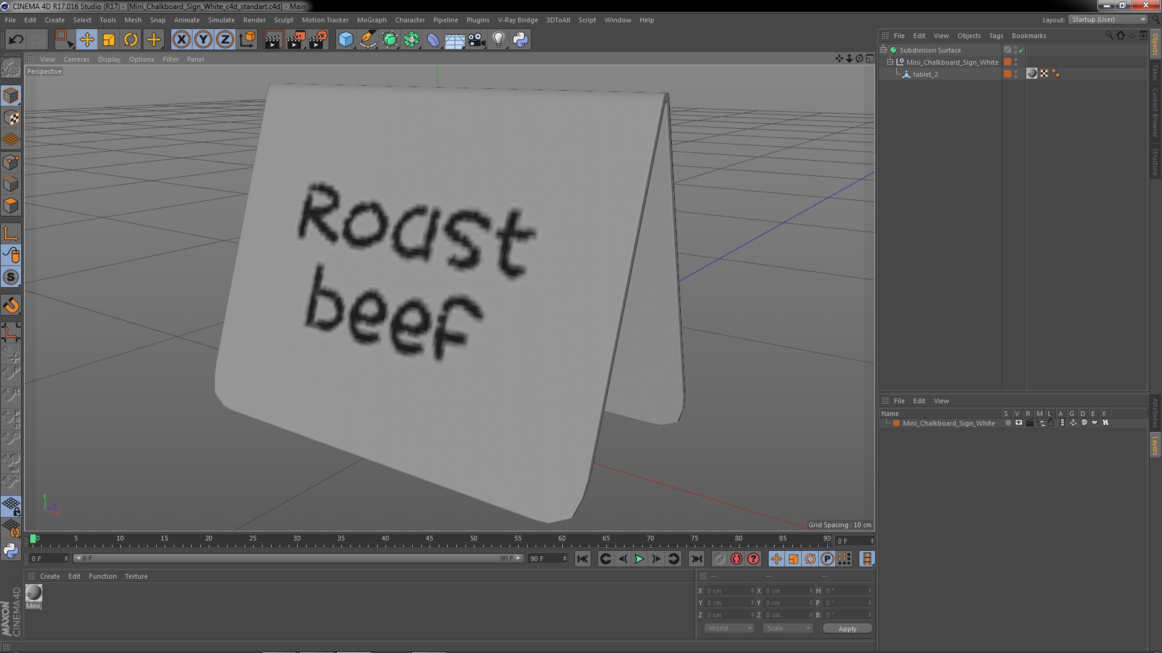Select the Rotate tool
Image resolution: width=1162 pixels, height=653 pixels.
[131, 40]
